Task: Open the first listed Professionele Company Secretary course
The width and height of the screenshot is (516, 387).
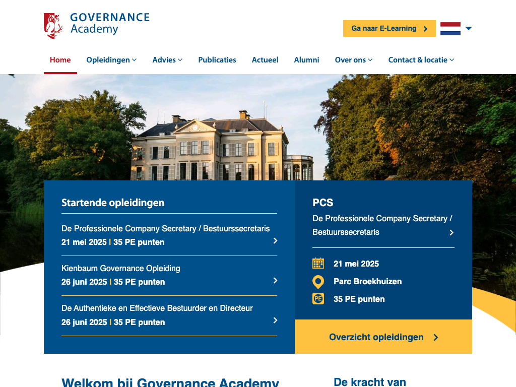Action: pos(165,229)
